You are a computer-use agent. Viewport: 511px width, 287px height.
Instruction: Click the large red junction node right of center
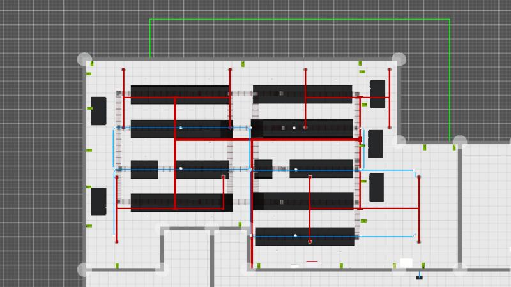click(360, 139)
